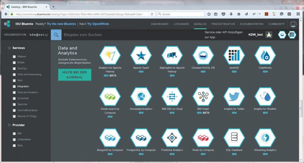Open IBM DB2 on Cloud icon

coord(172,96)
